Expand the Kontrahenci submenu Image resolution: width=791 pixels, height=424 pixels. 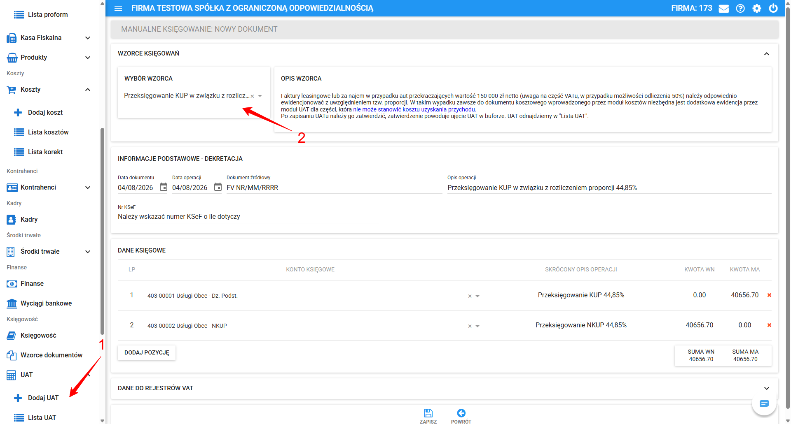(88, 188)
